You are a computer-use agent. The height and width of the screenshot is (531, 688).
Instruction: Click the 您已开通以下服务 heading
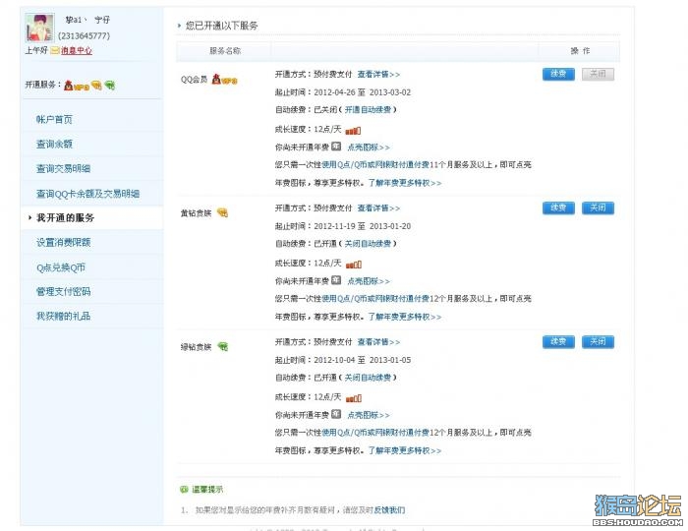click(221, 26)
